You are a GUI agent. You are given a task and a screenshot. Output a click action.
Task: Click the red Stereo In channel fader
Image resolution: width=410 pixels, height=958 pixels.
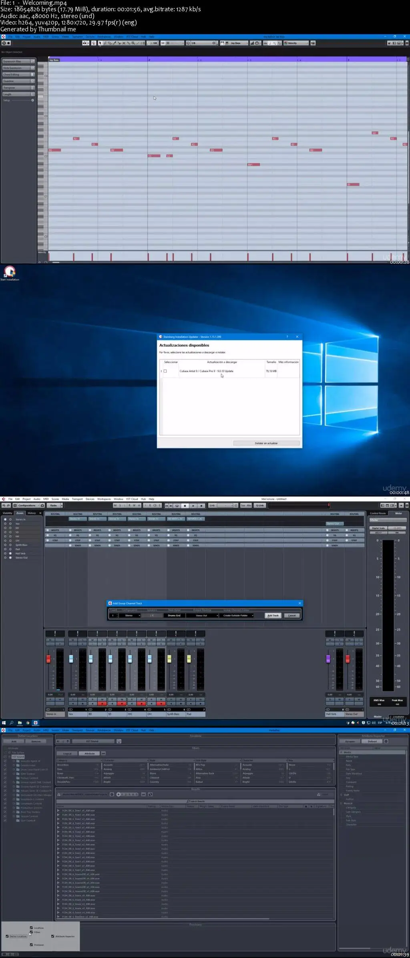(x=48, y=659)
